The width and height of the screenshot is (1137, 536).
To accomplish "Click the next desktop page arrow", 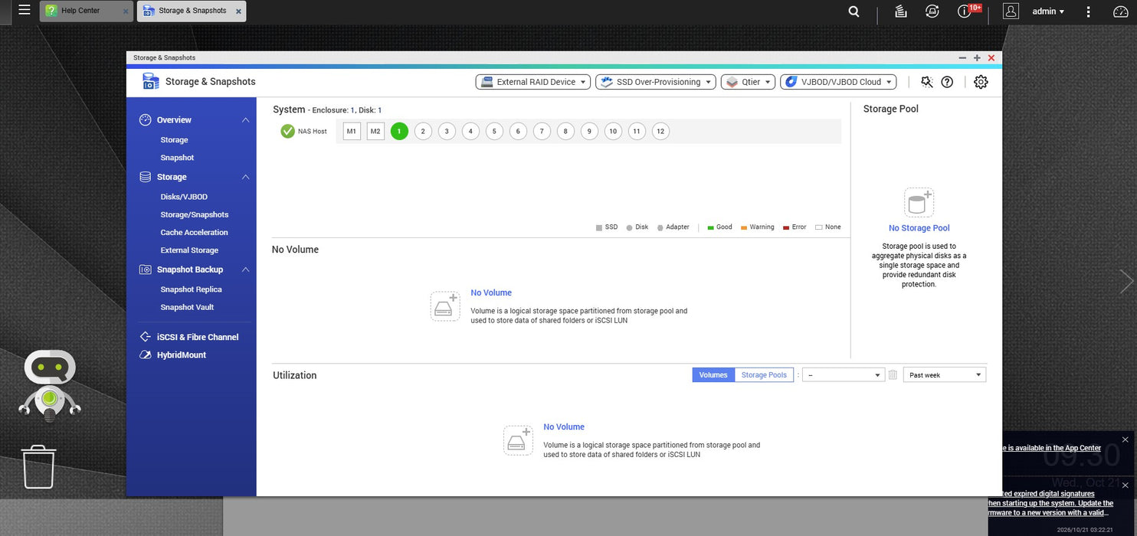I will 1126,282.
